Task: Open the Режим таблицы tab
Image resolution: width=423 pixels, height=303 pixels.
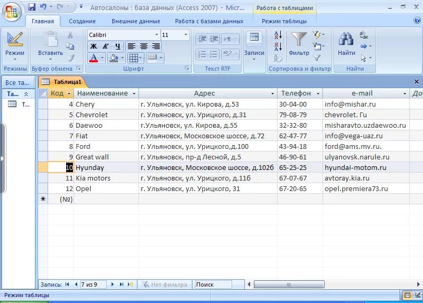Action: click(284, 21)
